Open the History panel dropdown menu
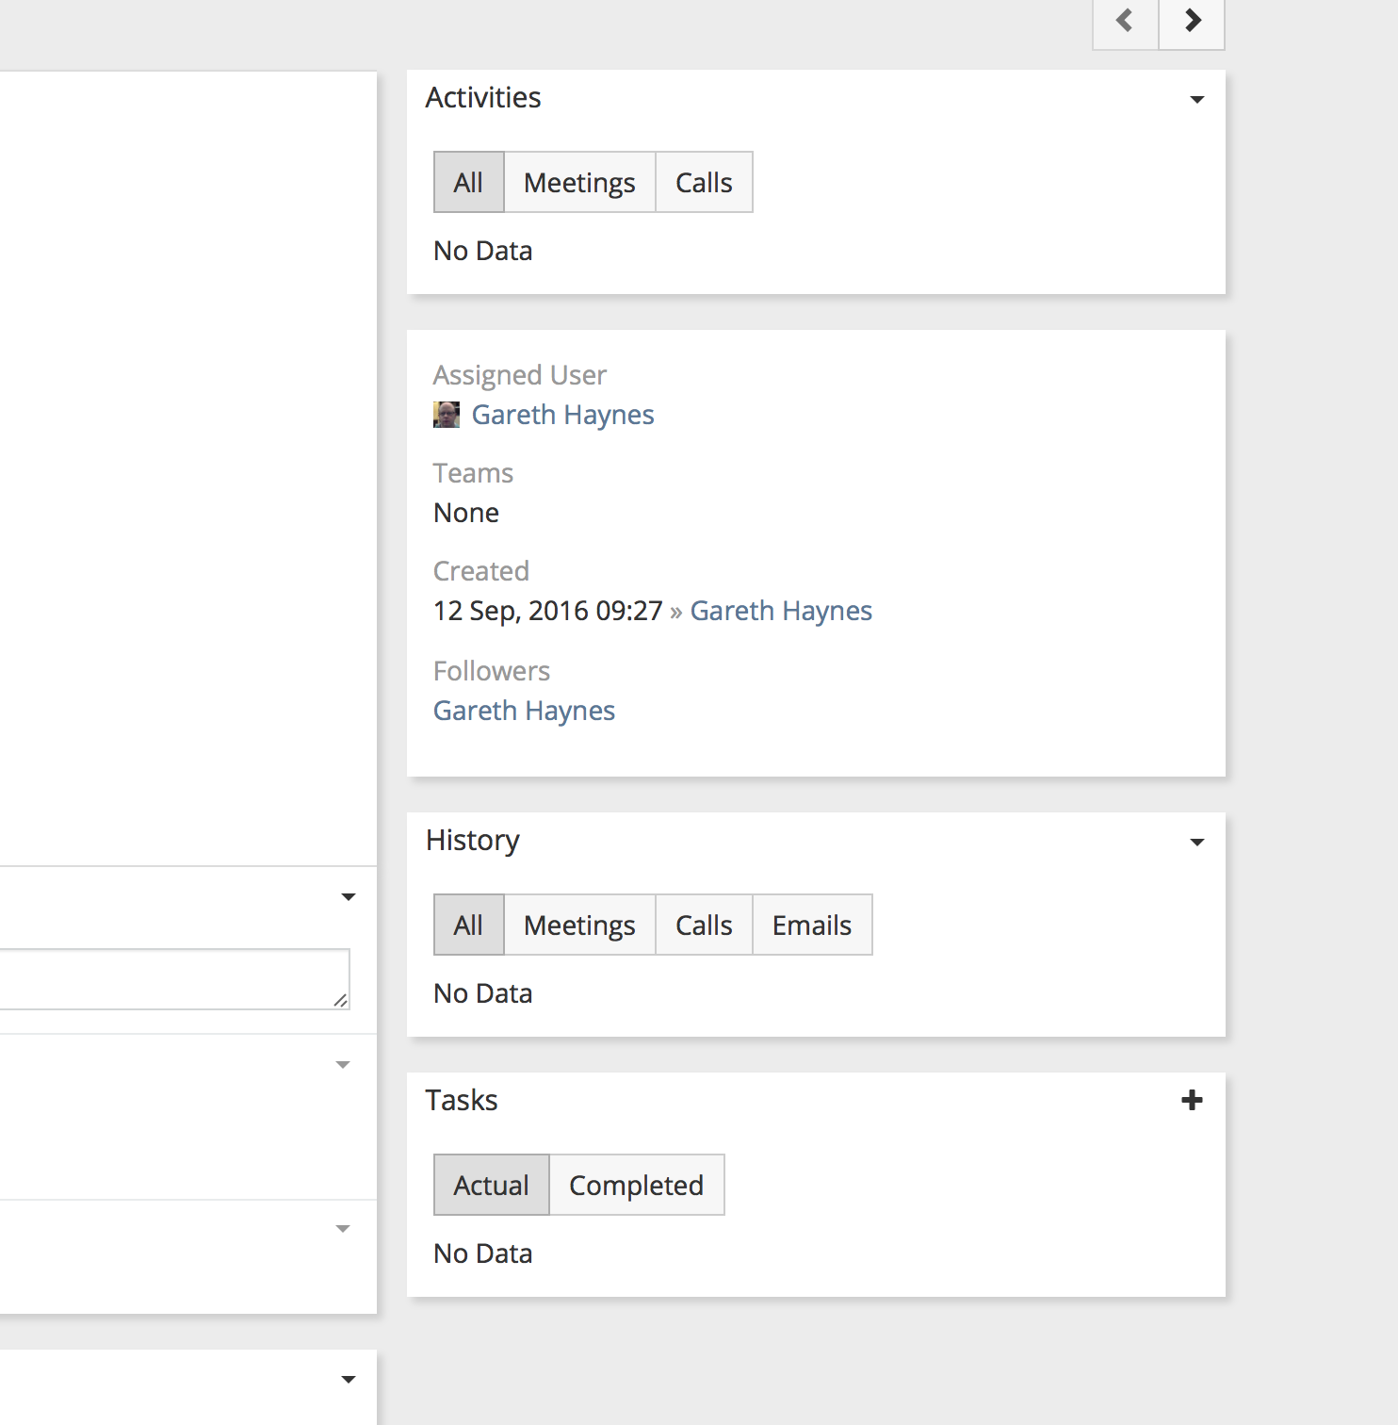The height and width of the screenshot is (1425, 1398). click(1196, 843)
